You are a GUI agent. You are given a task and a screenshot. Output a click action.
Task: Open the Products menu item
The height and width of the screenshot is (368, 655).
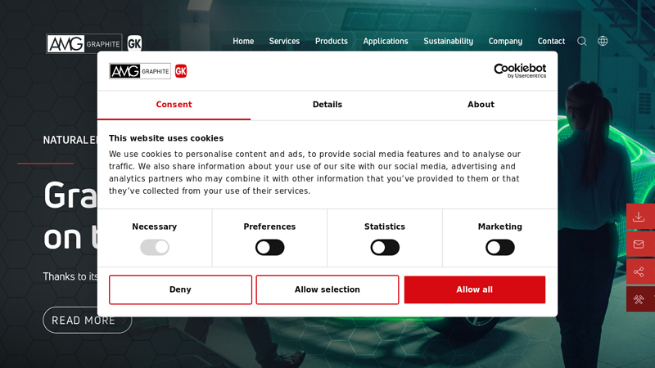tap(331, 41)
